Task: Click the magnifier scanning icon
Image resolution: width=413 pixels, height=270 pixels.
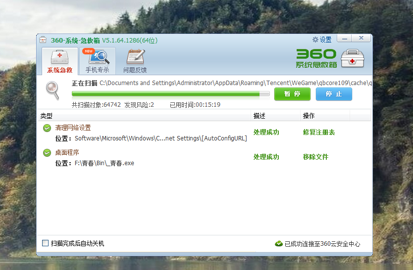Action: 52,90
